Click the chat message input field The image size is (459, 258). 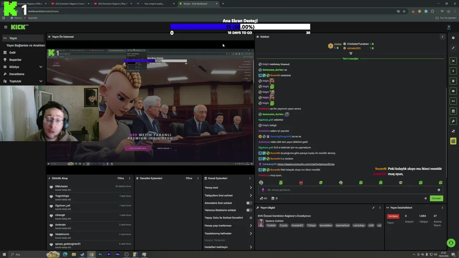tap(351, 190)
